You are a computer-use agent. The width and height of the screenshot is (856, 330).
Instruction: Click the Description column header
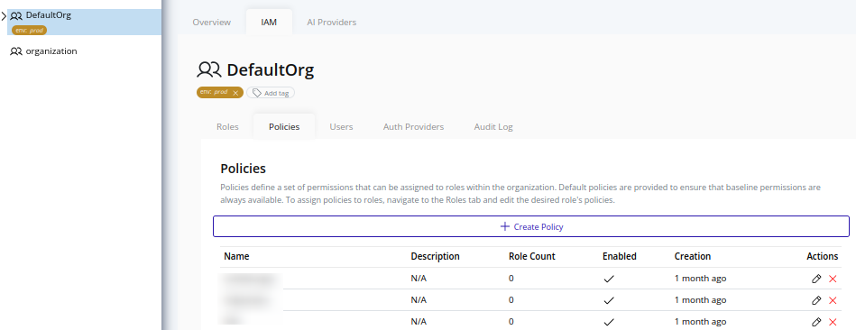tap(435, 256)
